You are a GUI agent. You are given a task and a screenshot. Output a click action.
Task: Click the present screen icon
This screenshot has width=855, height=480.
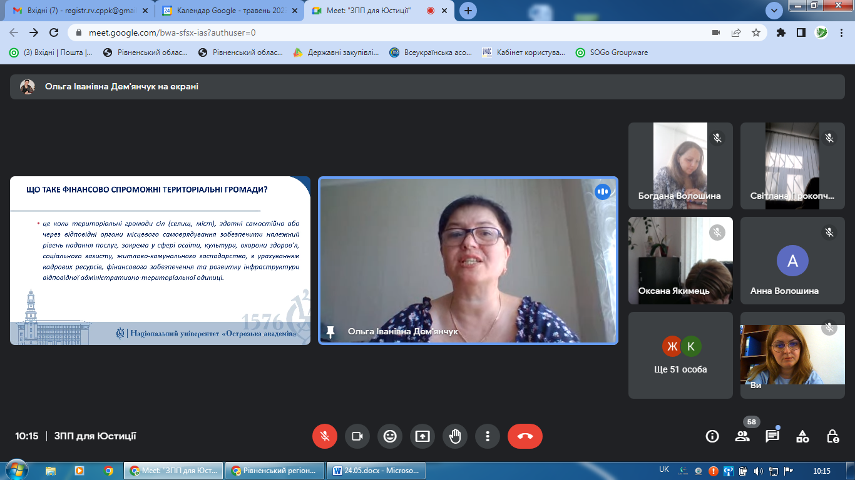pos(422,436)
